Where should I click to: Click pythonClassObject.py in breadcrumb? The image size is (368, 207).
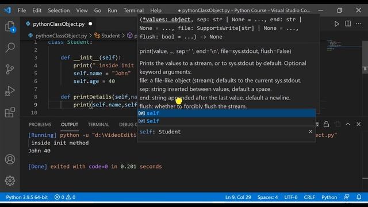(x=61, y=36)
